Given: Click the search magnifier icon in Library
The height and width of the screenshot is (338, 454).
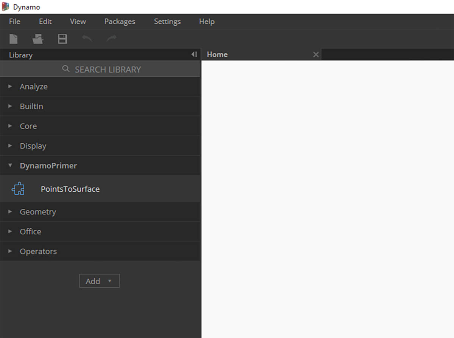Looking at the screenshot, I should click(x=66, y=69).
